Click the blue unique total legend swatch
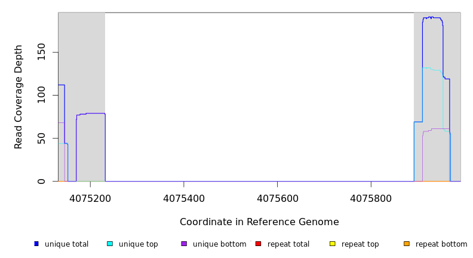 36,244
